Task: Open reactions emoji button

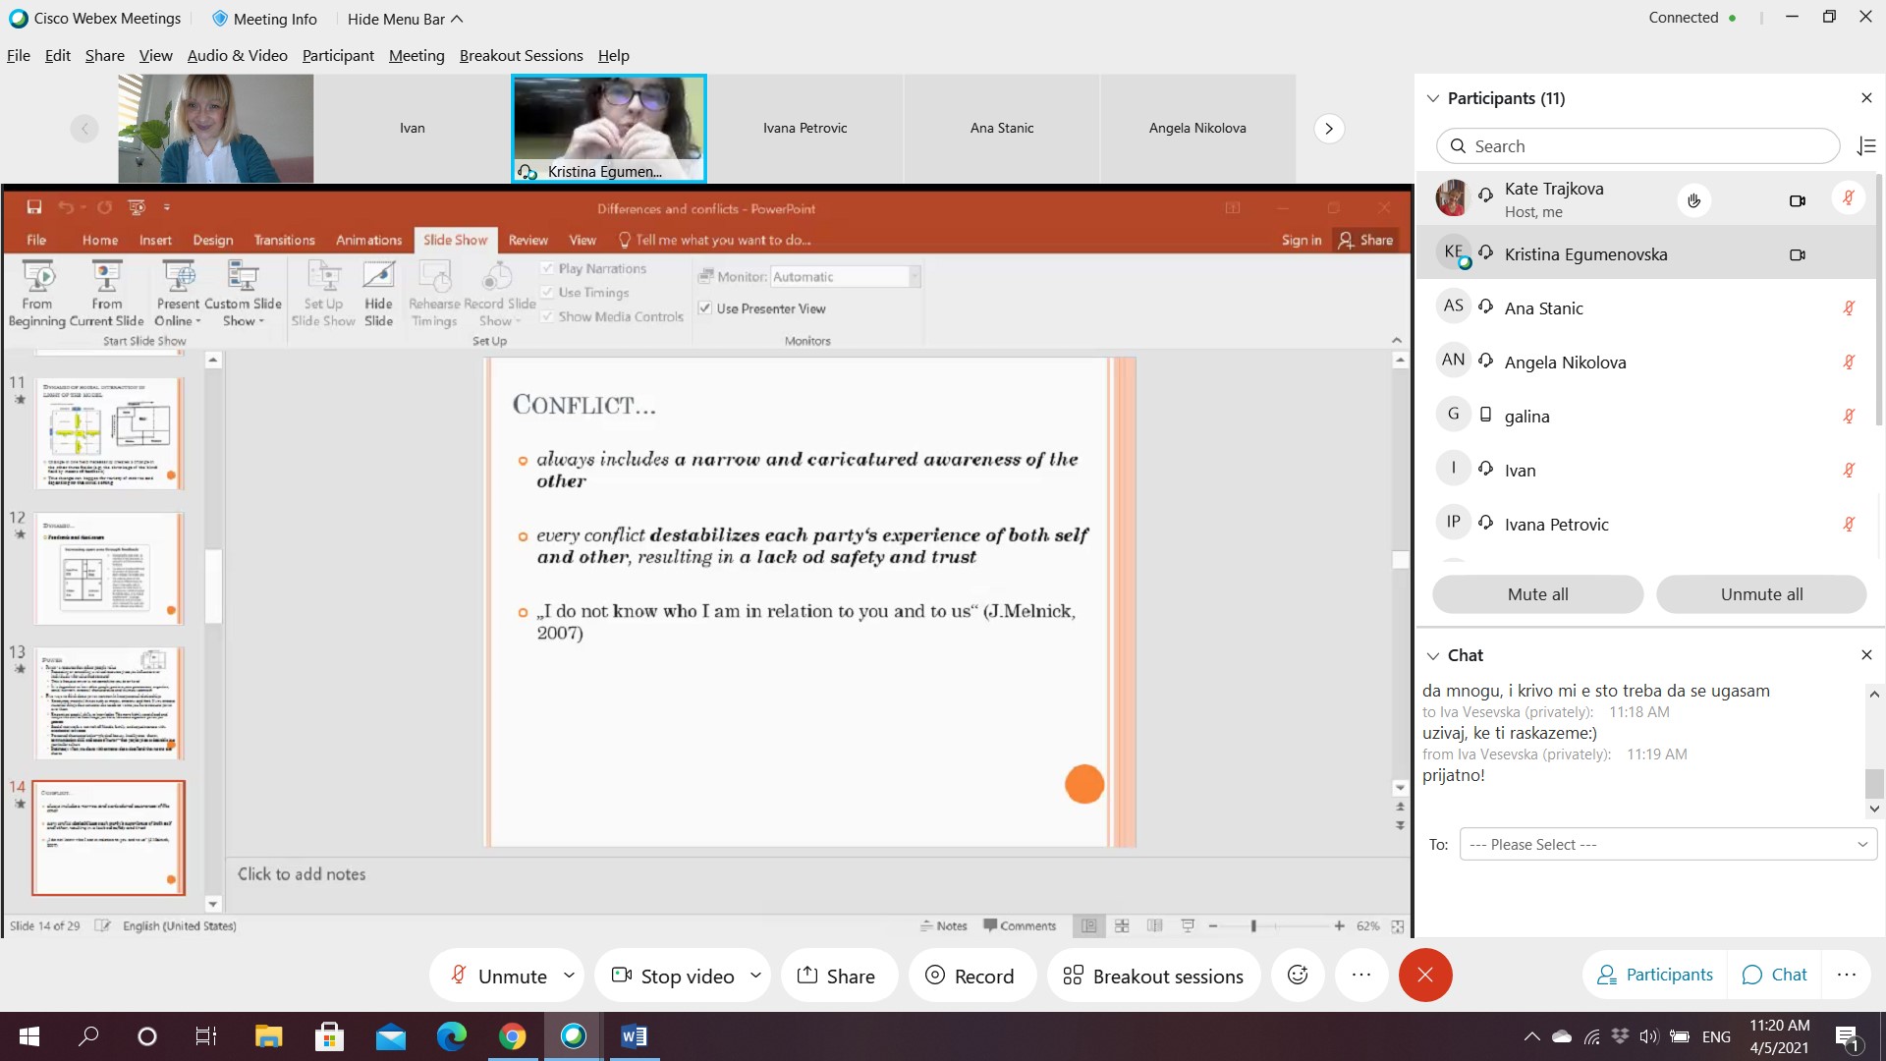Action: (1298, 975)
